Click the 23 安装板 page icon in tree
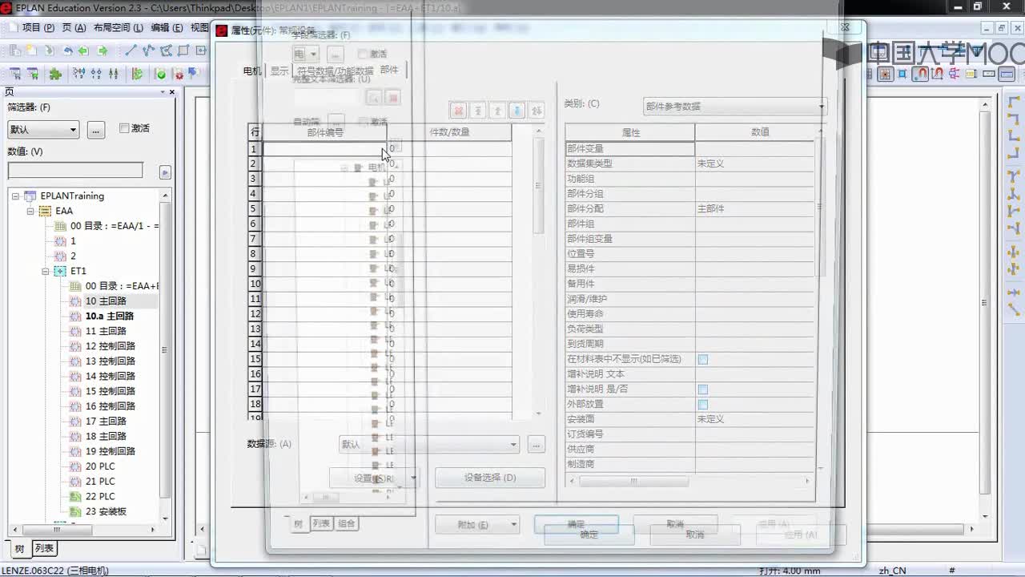Viewport: 1025px width, 577px height. pos(76,511)
